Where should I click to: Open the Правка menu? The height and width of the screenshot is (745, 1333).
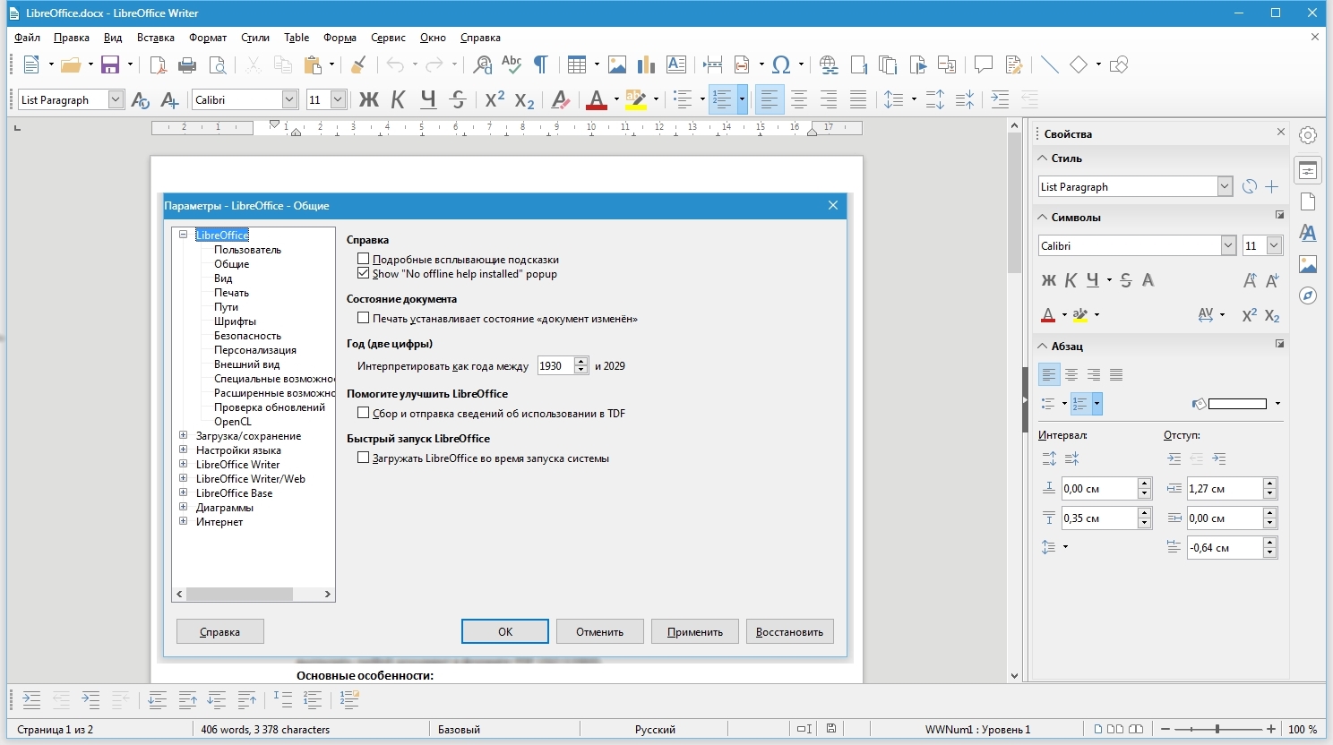71,38
